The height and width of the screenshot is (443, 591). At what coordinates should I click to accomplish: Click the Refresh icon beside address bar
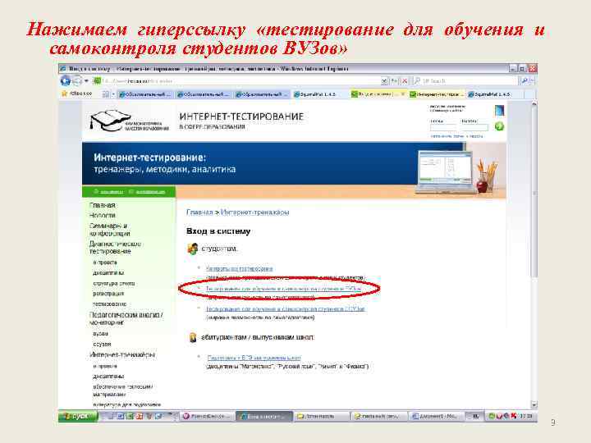pyautogui.click(x=395, y=81)
